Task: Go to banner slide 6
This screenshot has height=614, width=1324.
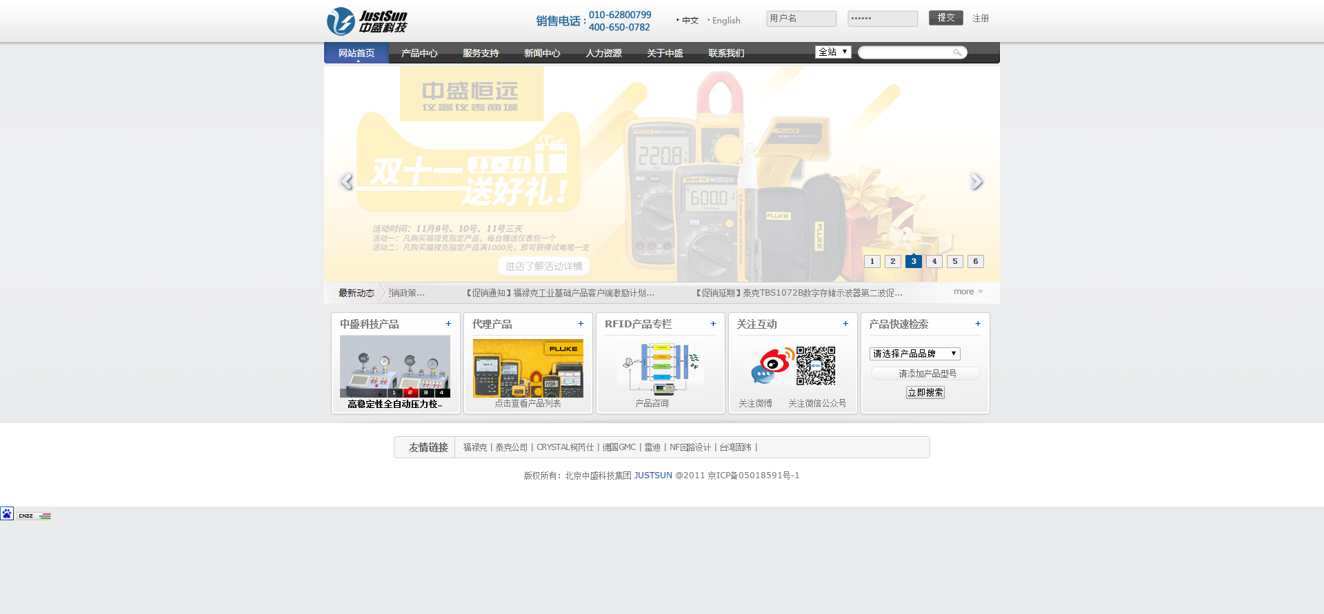Action: pyautogui.click(x=976, y=261)
